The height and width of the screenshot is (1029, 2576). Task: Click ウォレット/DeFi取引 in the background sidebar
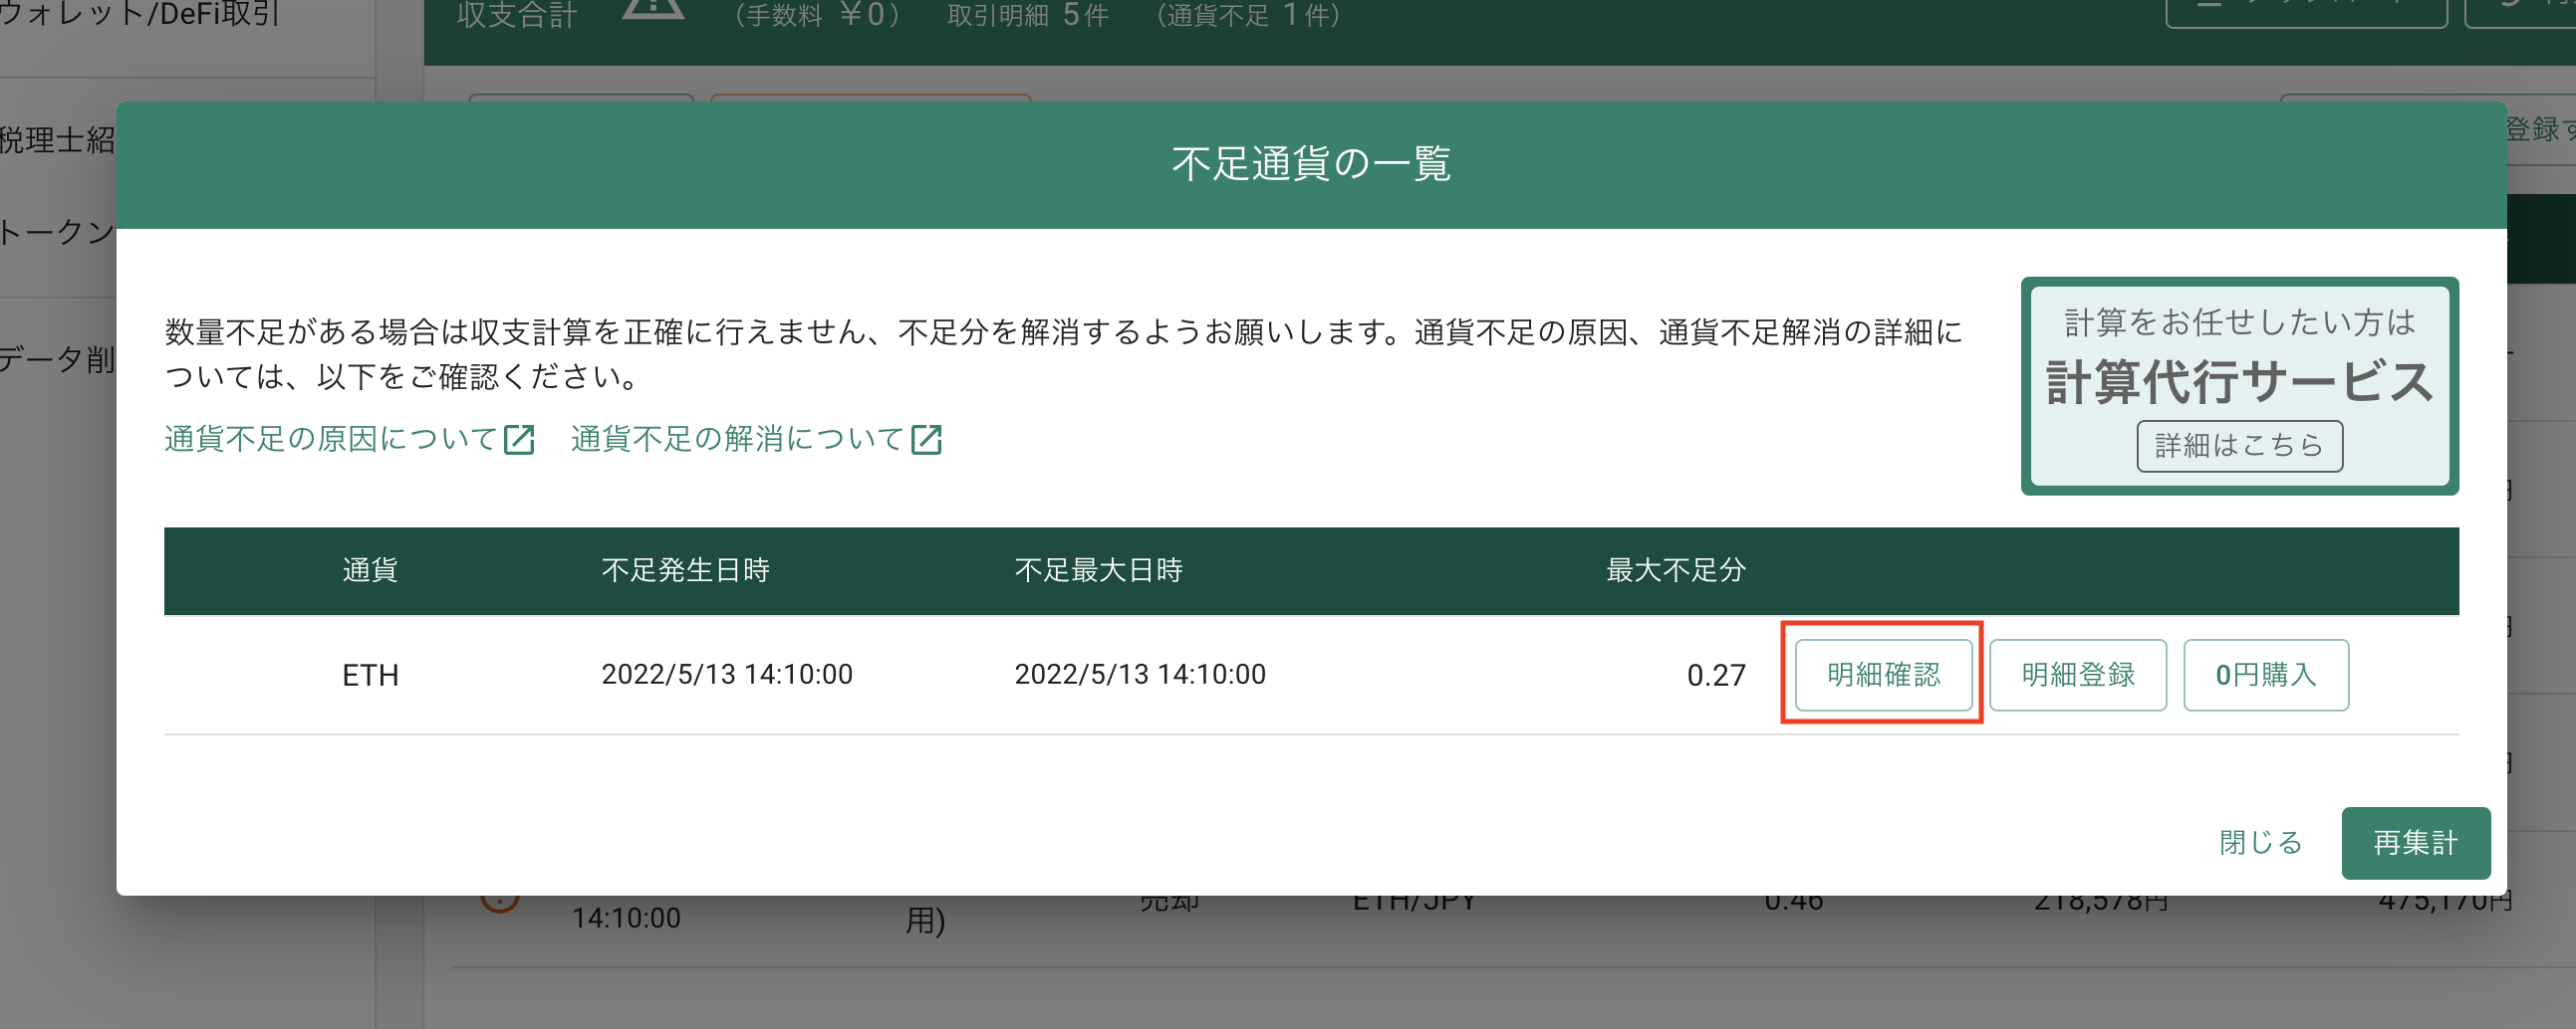click(x=138, y=13)
